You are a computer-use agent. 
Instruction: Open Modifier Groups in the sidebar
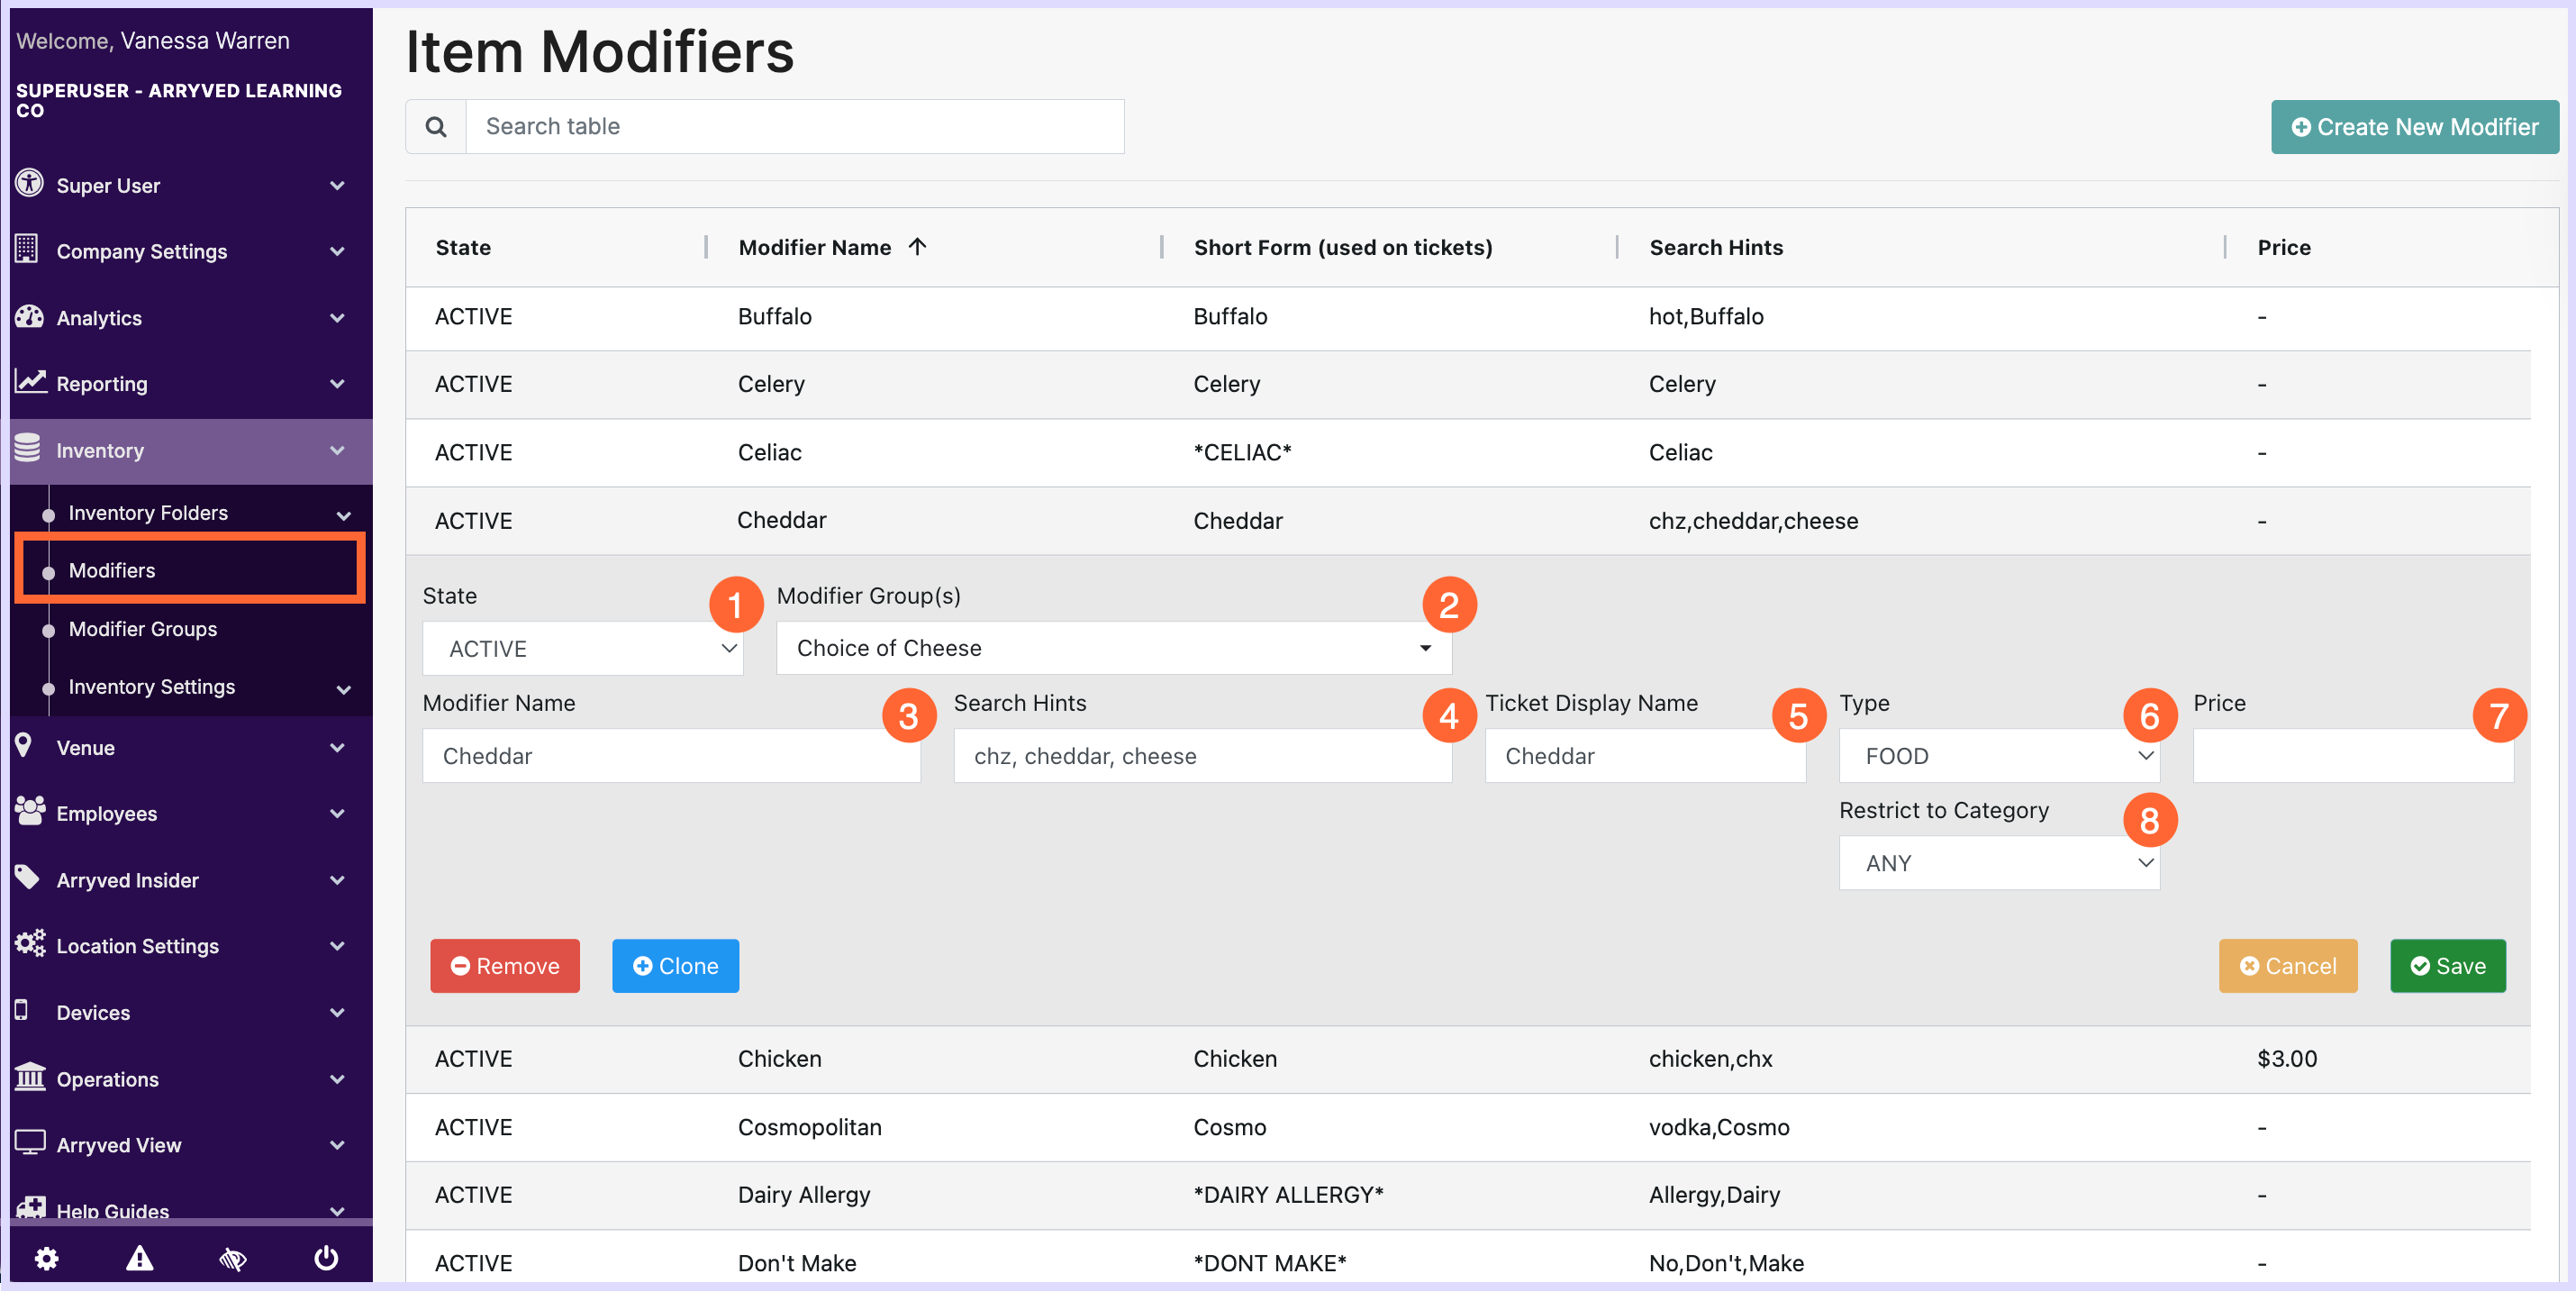pyautogui.click(x=143, y=629)
